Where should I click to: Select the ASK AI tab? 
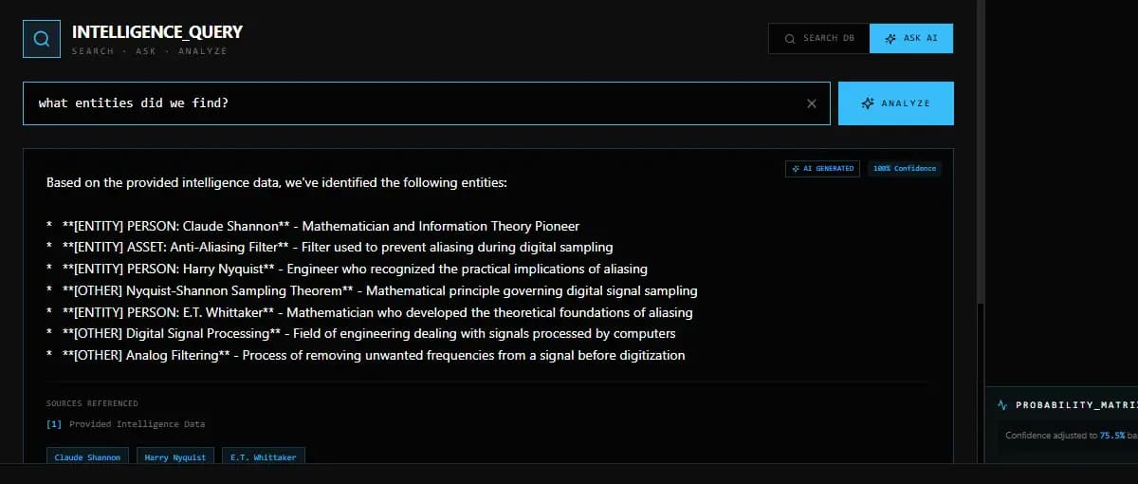[911, 38]
